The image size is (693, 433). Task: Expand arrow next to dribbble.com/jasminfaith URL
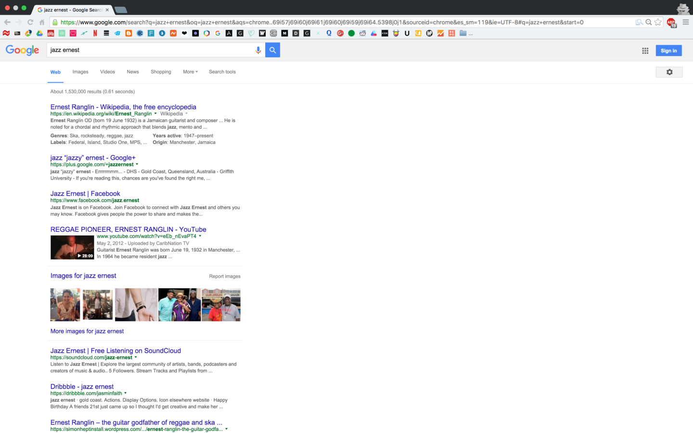coord(126,393)
